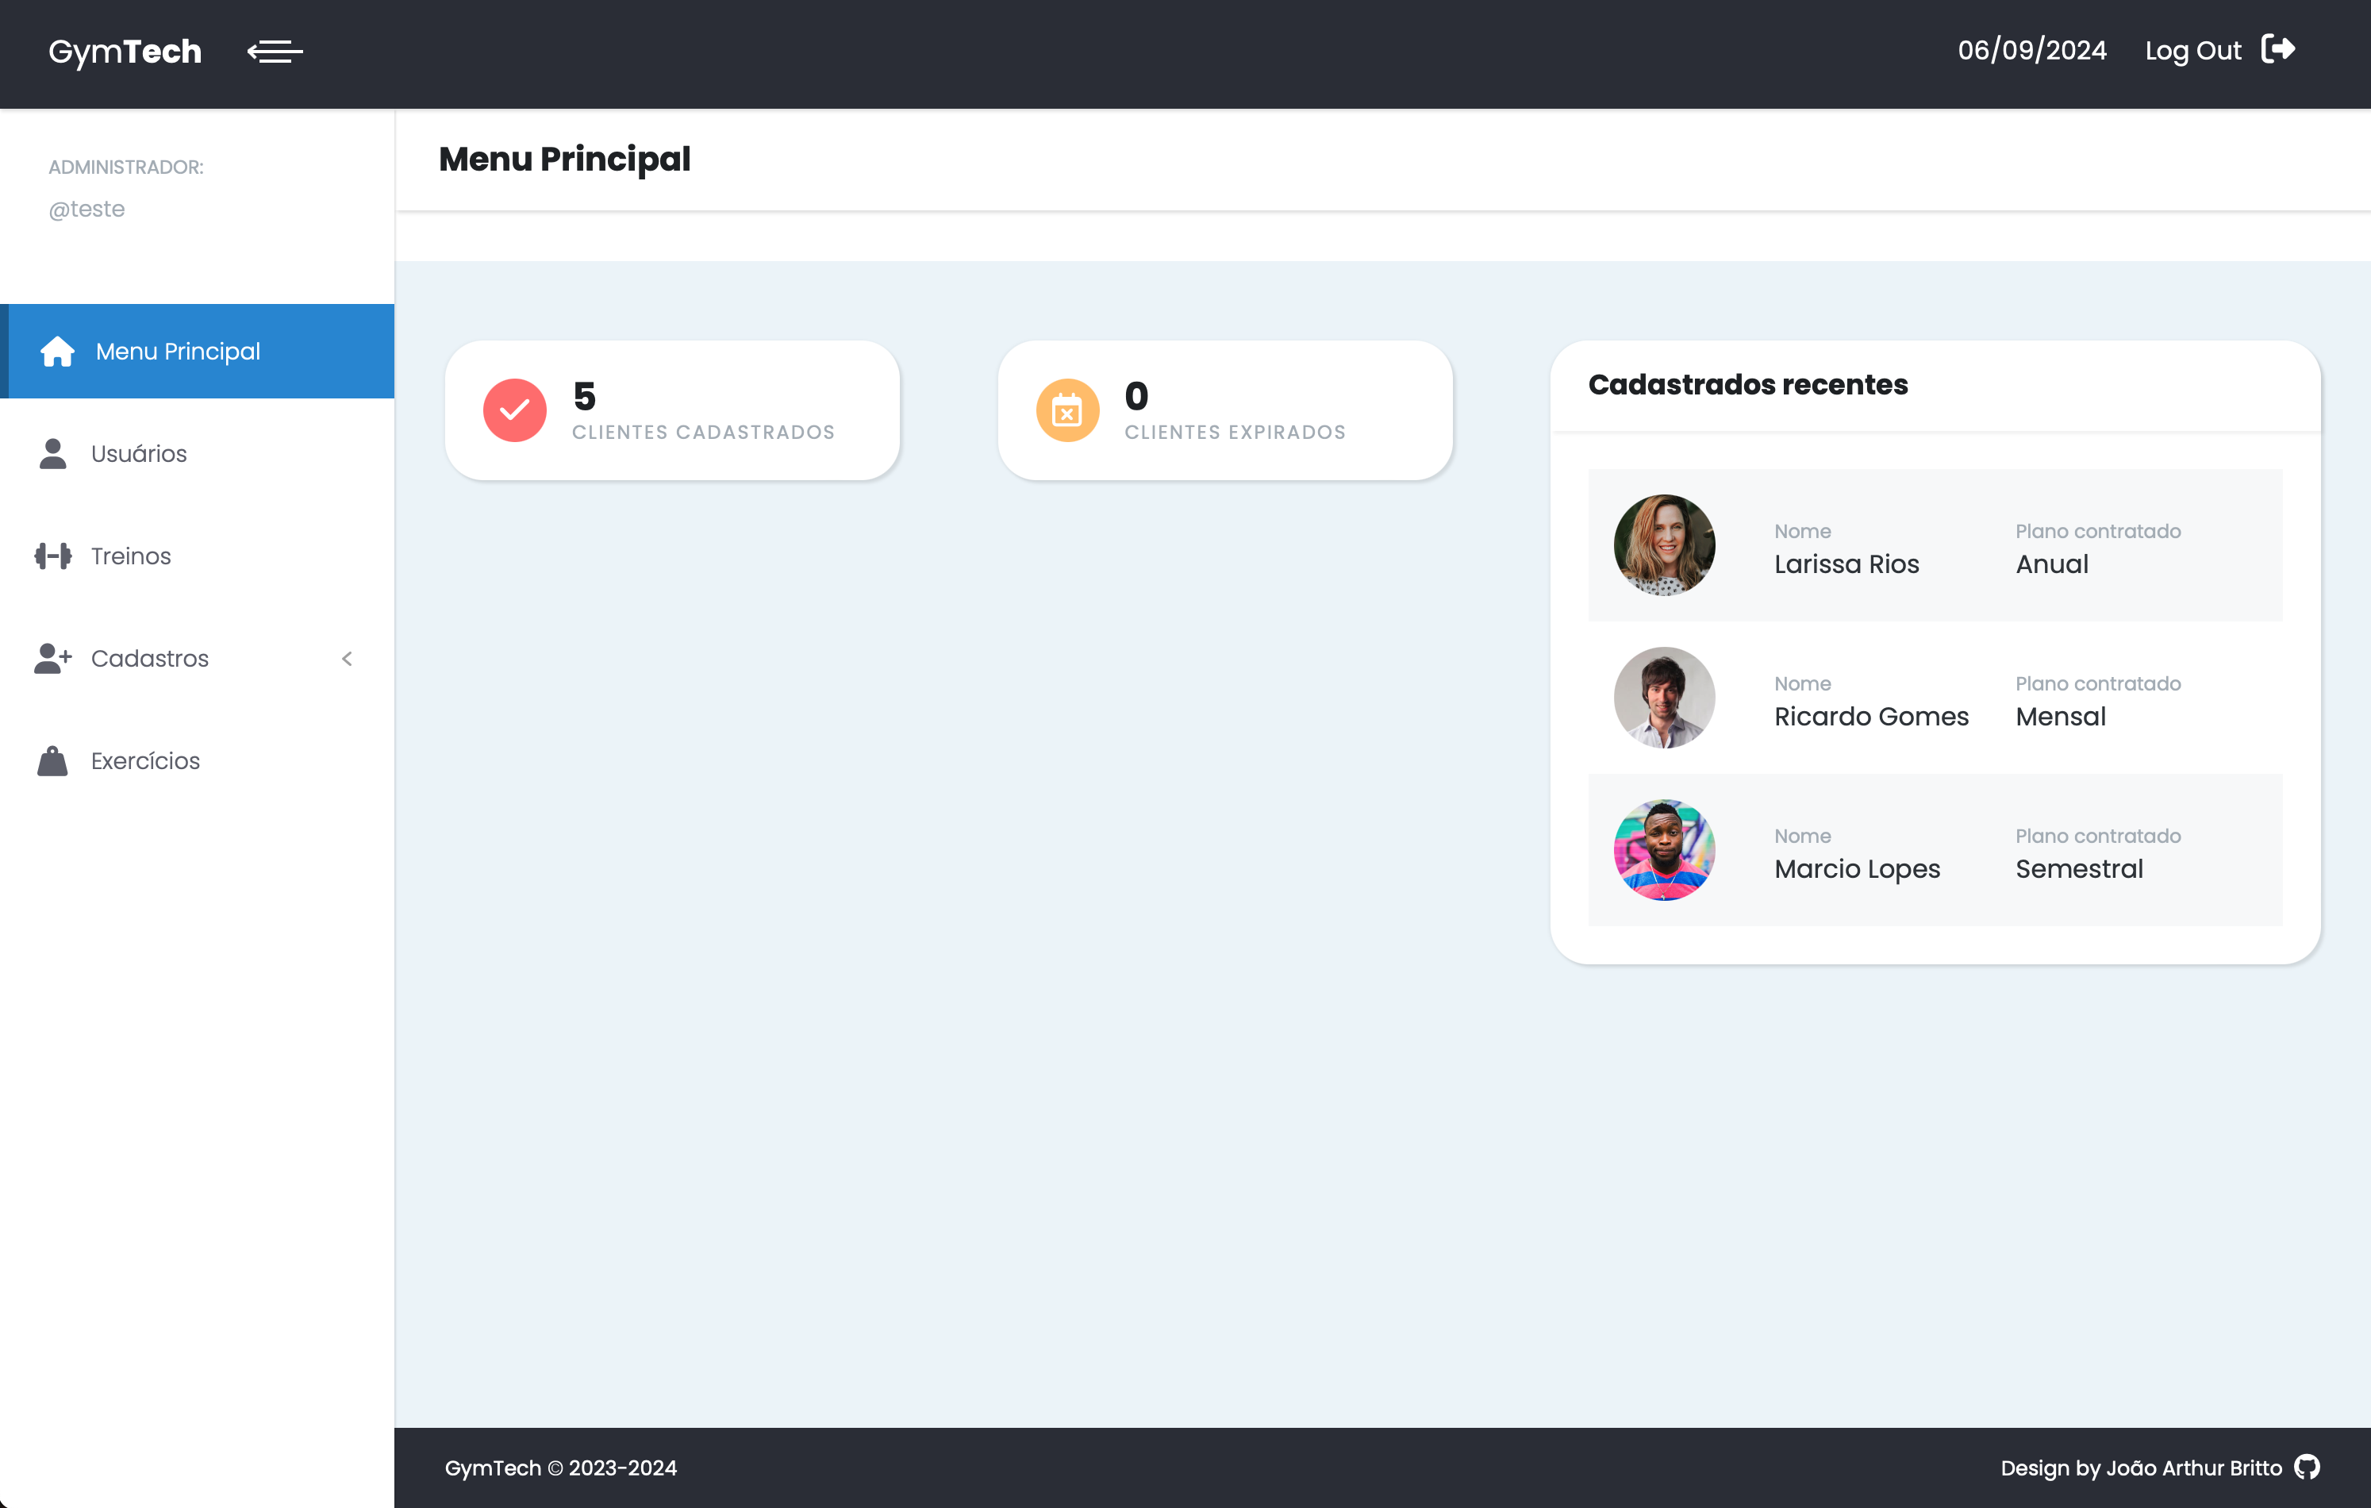Click the Treinos dumbbell icon
Image resolution: width=2371 pixels, height=1508 pixels.
pos(53,556)
